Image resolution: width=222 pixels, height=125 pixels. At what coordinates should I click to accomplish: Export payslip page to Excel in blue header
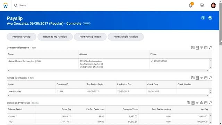[x=203, y=18]
